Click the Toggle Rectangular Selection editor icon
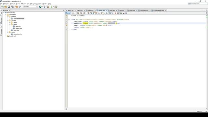208x117 pixels. point(98,13)
